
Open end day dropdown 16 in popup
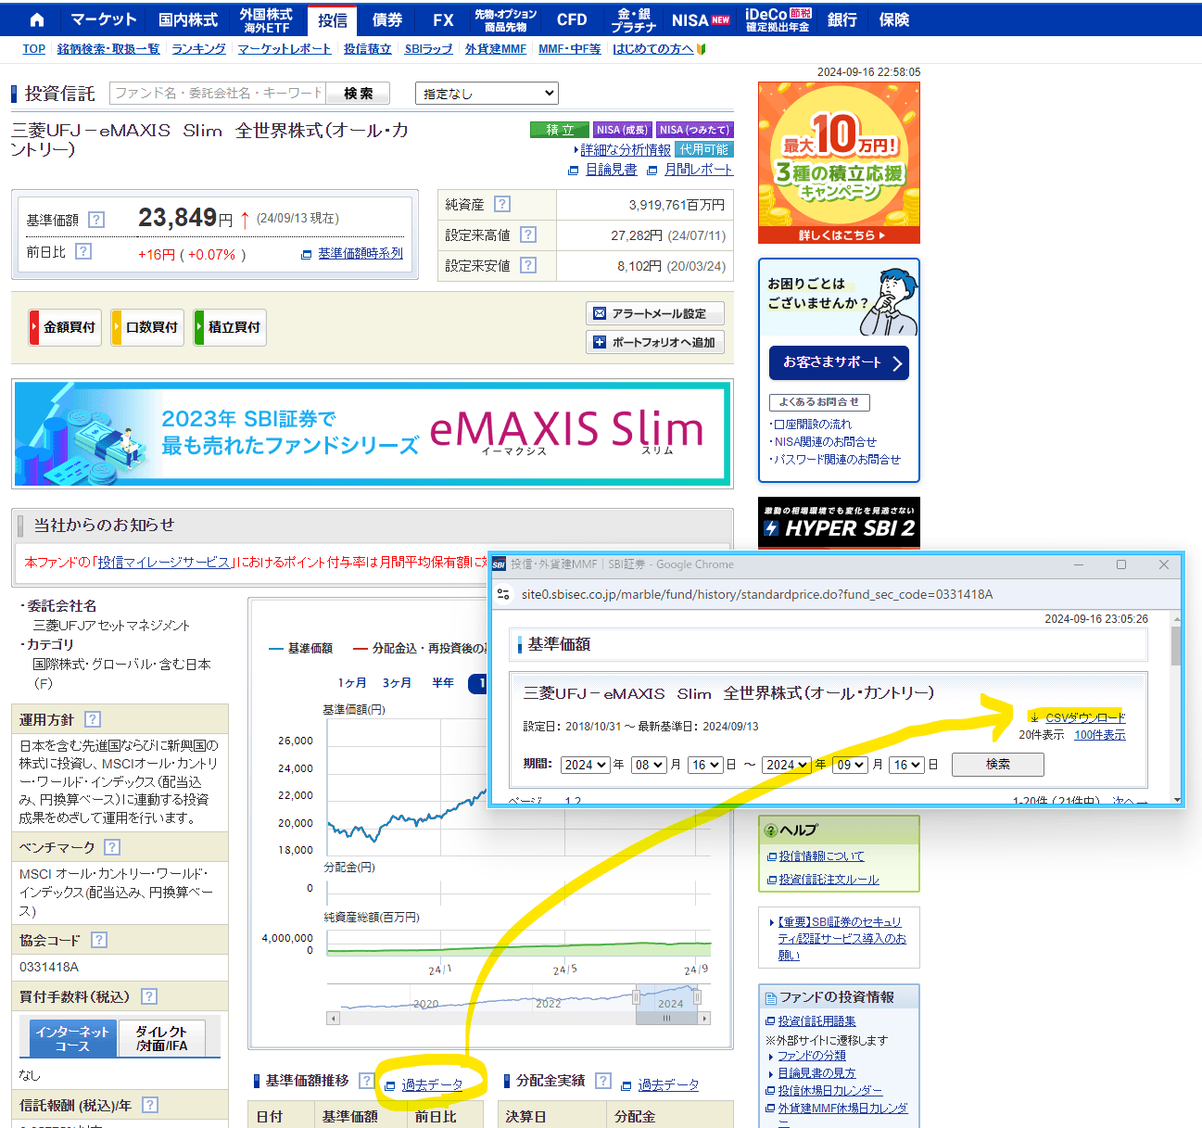(906, 765)
